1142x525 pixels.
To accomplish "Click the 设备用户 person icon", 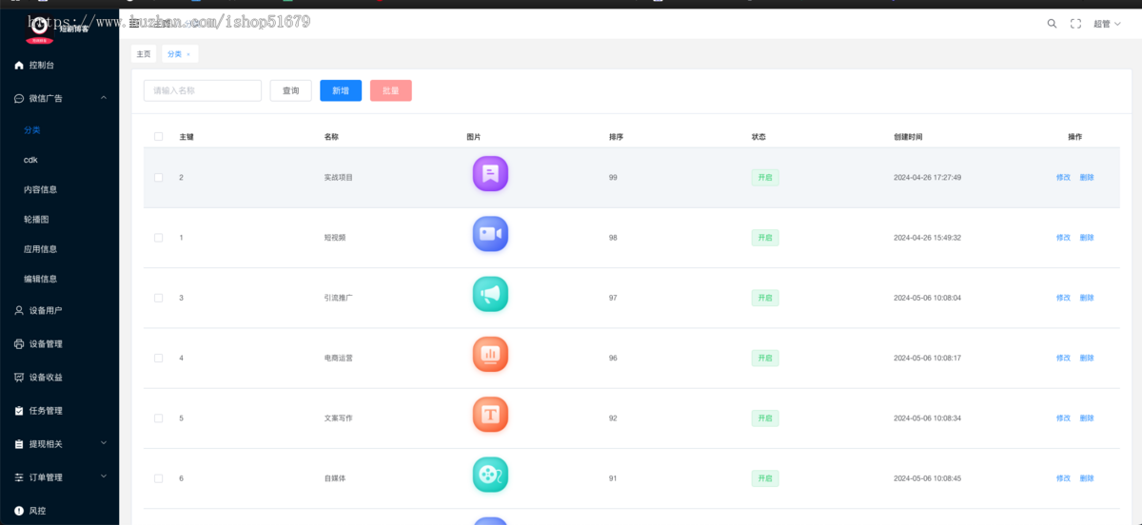I will (x=19, y=310).
